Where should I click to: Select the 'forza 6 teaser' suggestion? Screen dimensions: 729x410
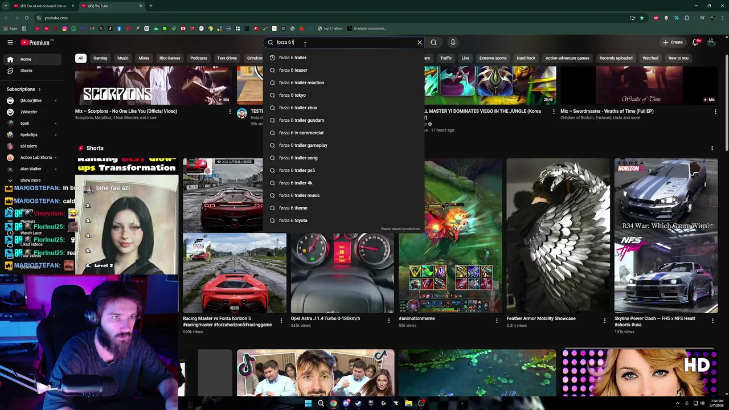coord(344,70)
